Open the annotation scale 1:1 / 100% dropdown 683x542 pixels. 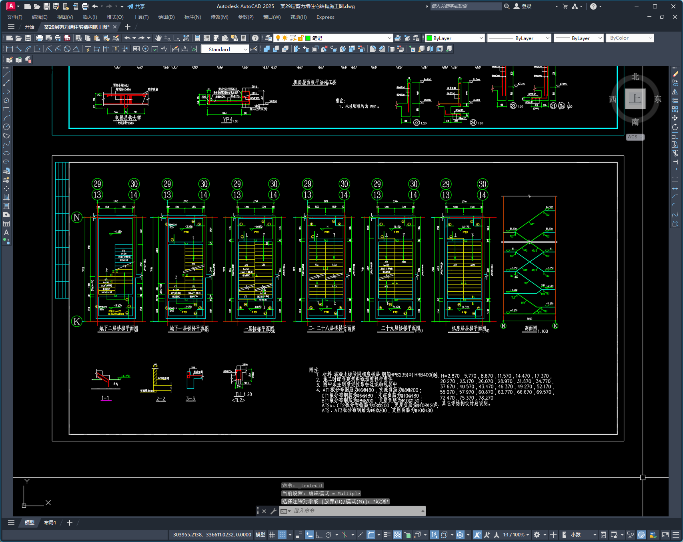(517, 535)
